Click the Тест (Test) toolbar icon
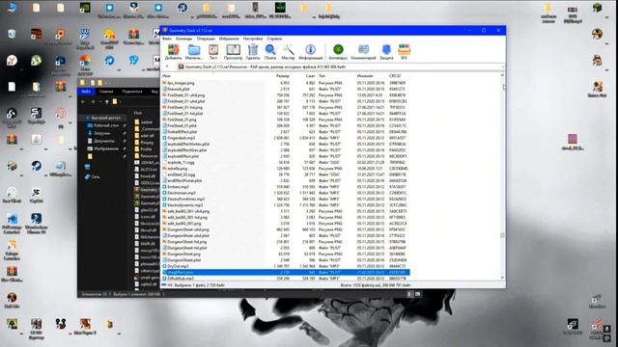This screenshot has height=347, width=618. click(213, 51)
